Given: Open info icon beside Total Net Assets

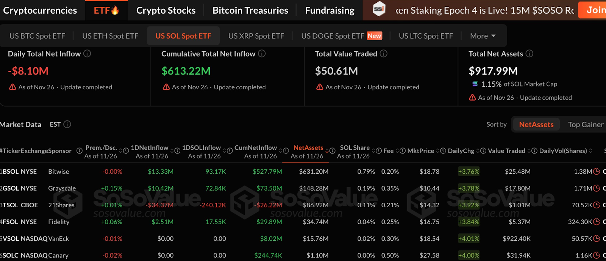Looking at the screenshot, I should pos(529,54).
